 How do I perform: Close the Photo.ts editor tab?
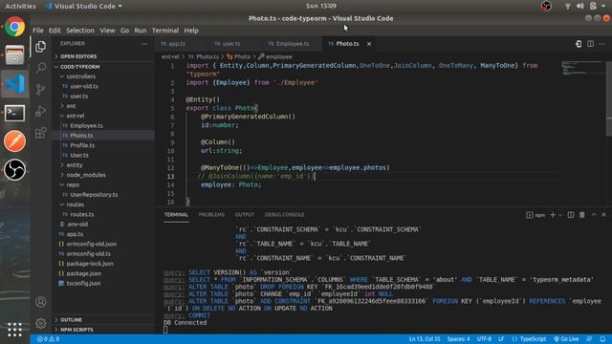click(369, 44)
